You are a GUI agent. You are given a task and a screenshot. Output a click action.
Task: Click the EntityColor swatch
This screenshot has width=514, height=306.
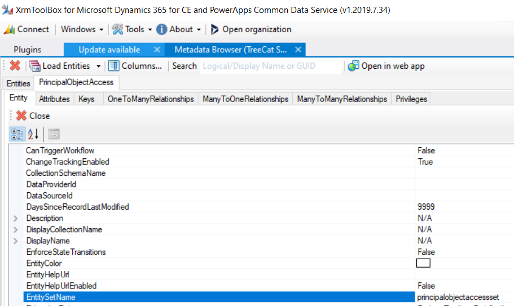click(423, 263)
